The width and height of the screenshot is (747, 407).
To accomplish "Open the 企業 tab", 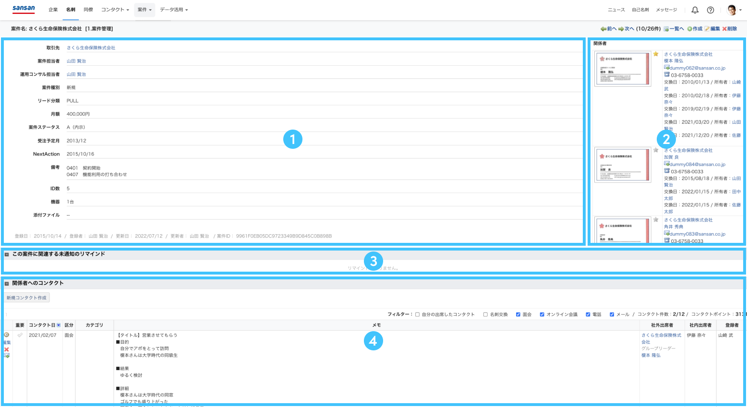I will click(x=53, y=10).
